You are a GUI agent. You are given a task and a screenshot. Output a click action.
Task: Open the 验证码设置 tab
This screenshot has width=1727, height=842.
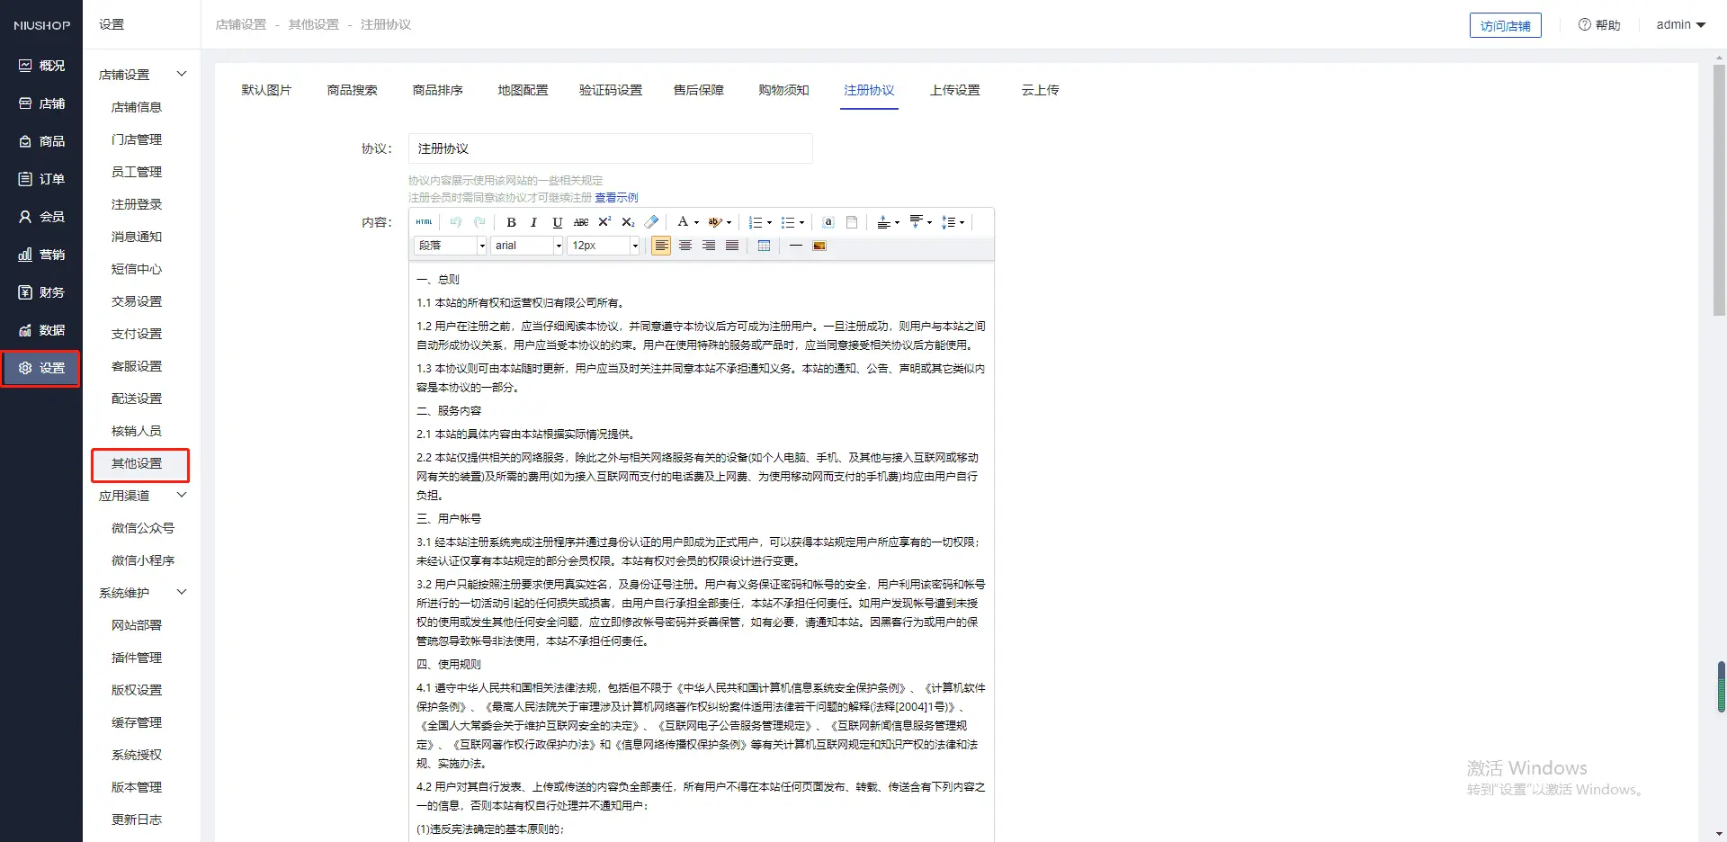click(611, 90)
